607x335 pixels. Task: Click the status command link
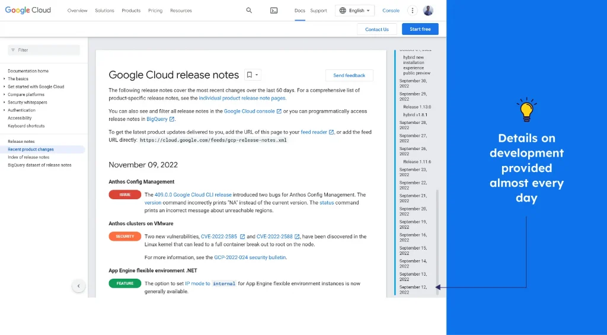point(327,203)
